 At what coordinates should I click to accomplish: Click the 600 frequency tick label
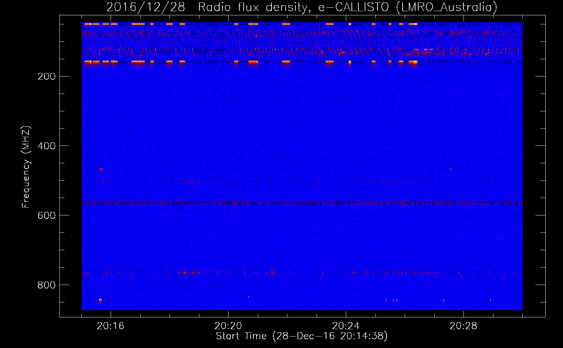coord(47,215)
